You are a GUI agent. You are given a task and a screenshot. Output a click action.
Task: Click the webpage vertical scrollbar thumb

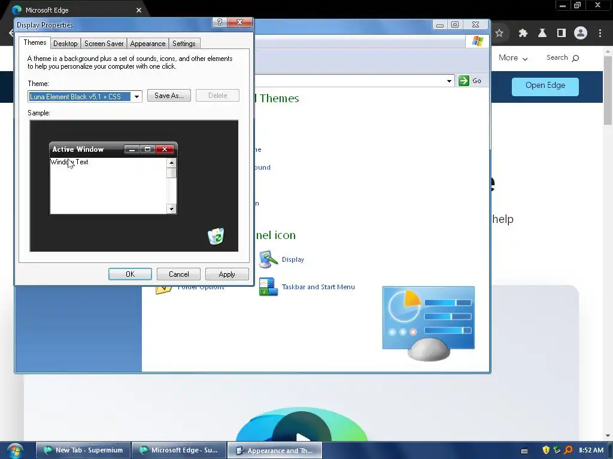click(x=608, y=91)
